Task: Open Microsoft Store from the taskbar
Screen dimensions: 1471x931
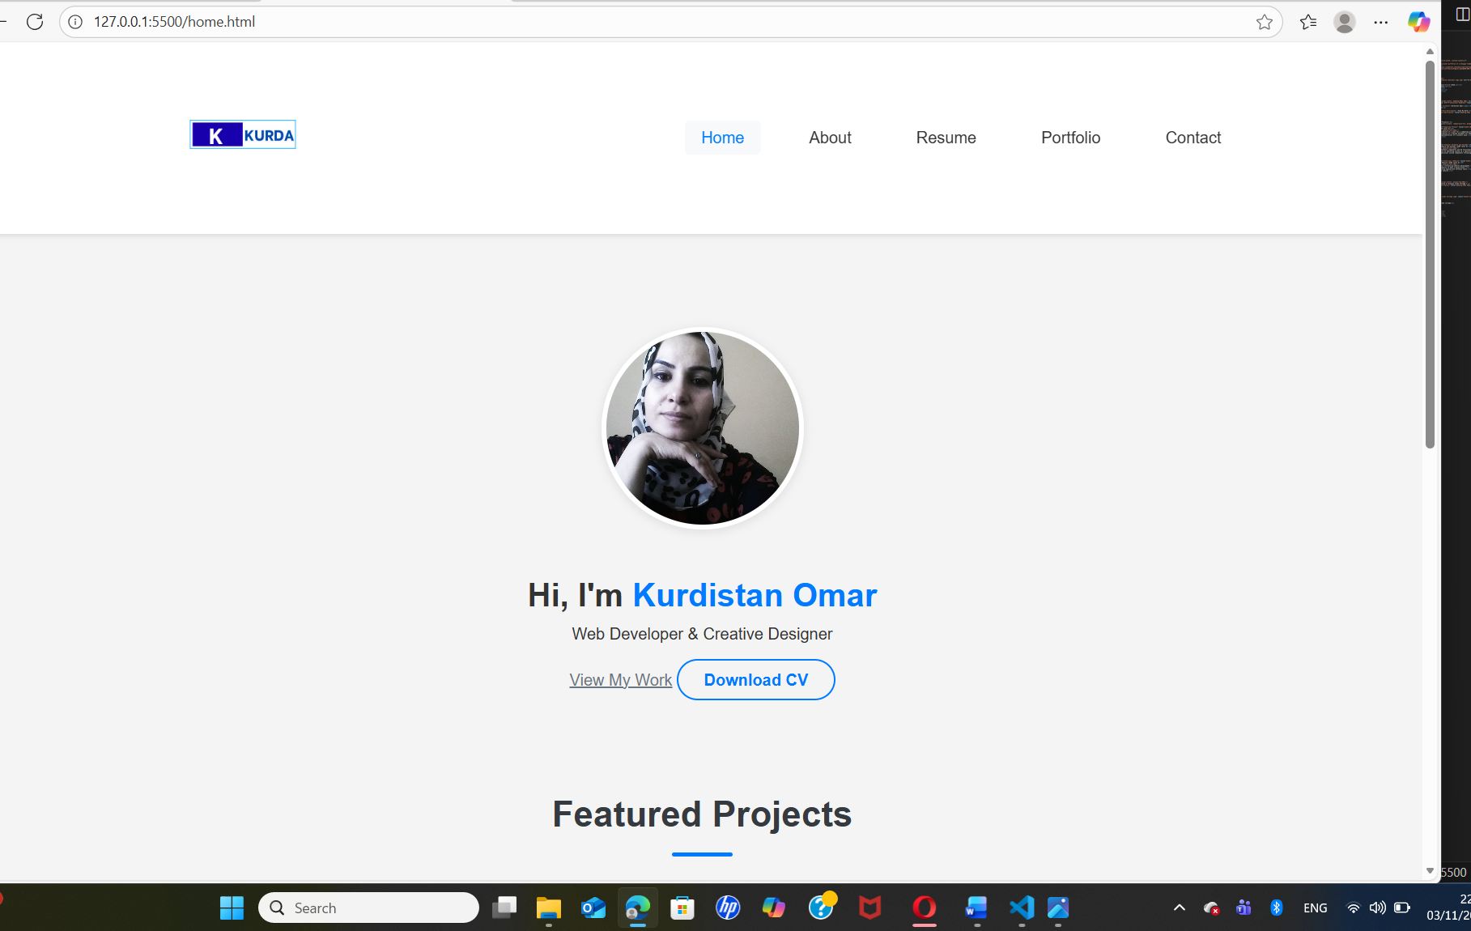Action: [682, 908]
